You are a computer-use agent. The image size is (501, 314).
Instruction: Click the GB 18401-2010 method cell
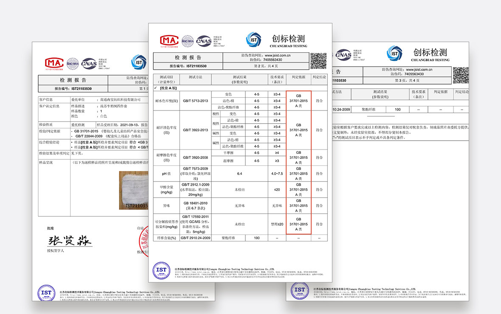coord(195,206)
